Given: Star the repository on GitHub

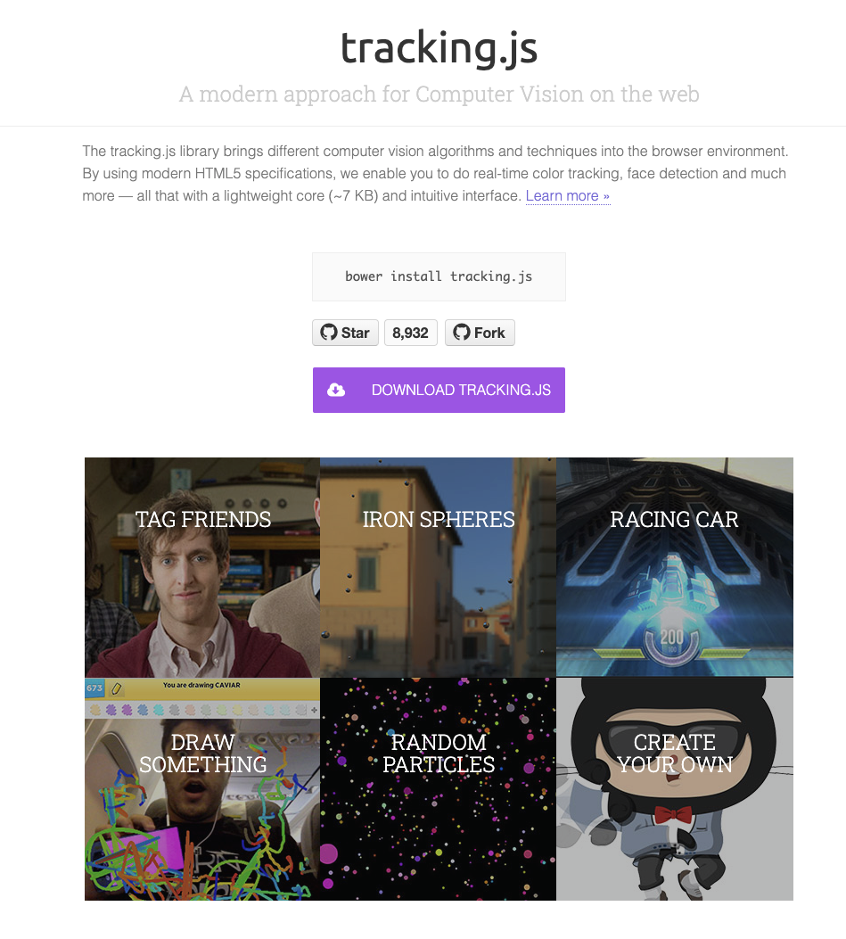Looking at the screenshot, I should (x=346, y=333).
